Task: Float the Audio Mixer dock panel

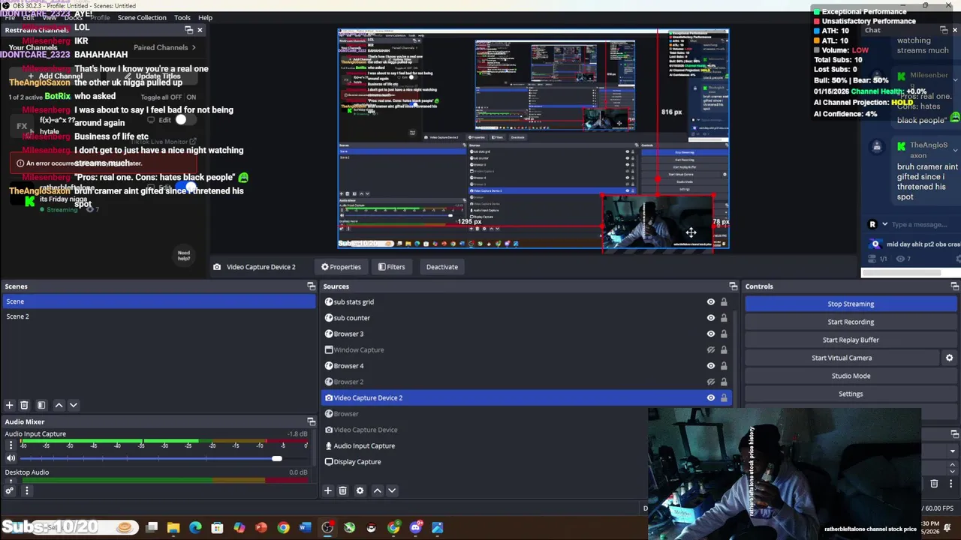Action: 311,421
